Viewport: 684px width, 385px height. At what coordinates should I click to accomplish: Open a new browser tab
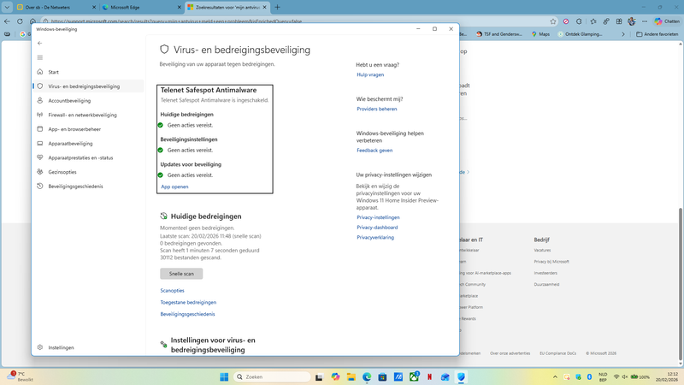point(277,8)
